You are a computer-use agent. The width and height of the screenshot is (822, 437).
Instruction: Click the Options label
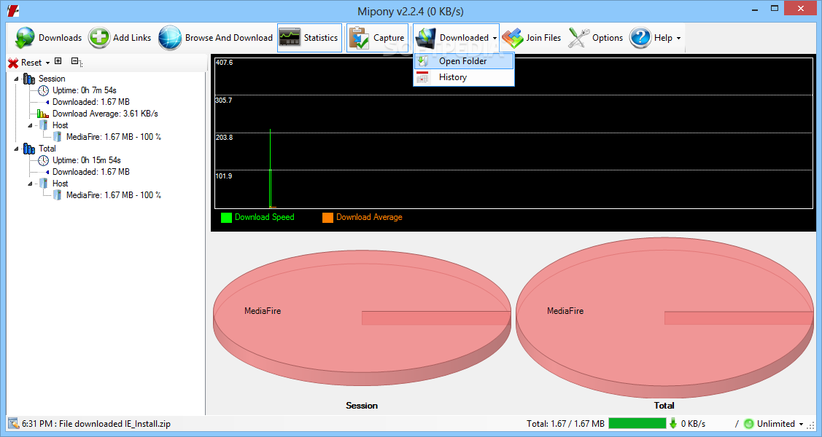click(x=608, y=38)
